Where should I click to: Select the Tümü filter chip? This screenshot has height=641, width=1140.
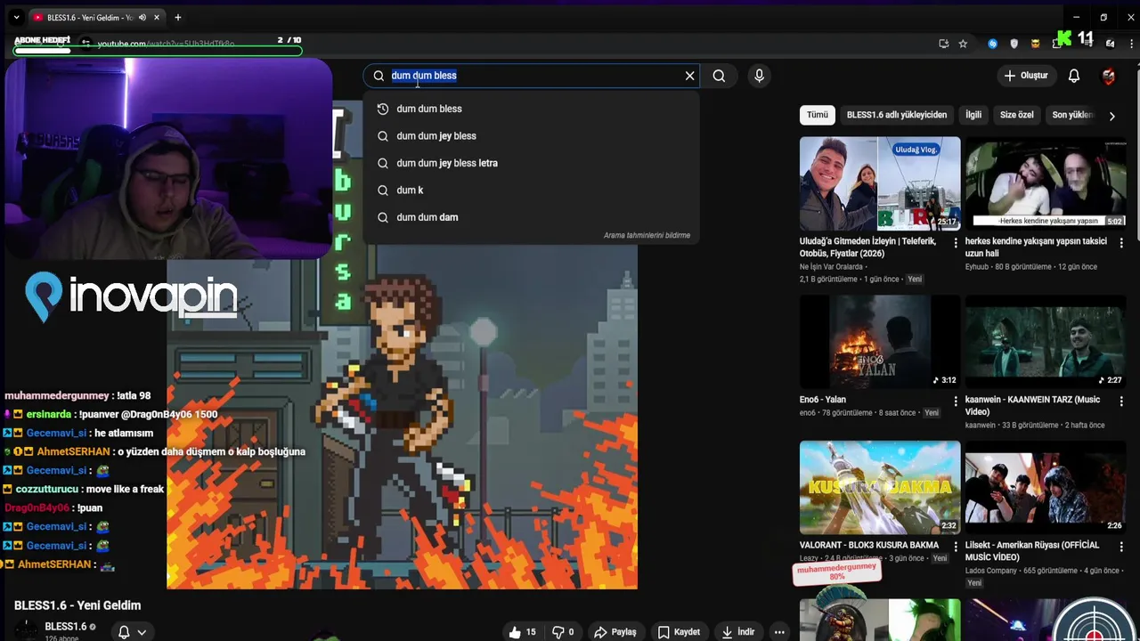tap(818, 115)
